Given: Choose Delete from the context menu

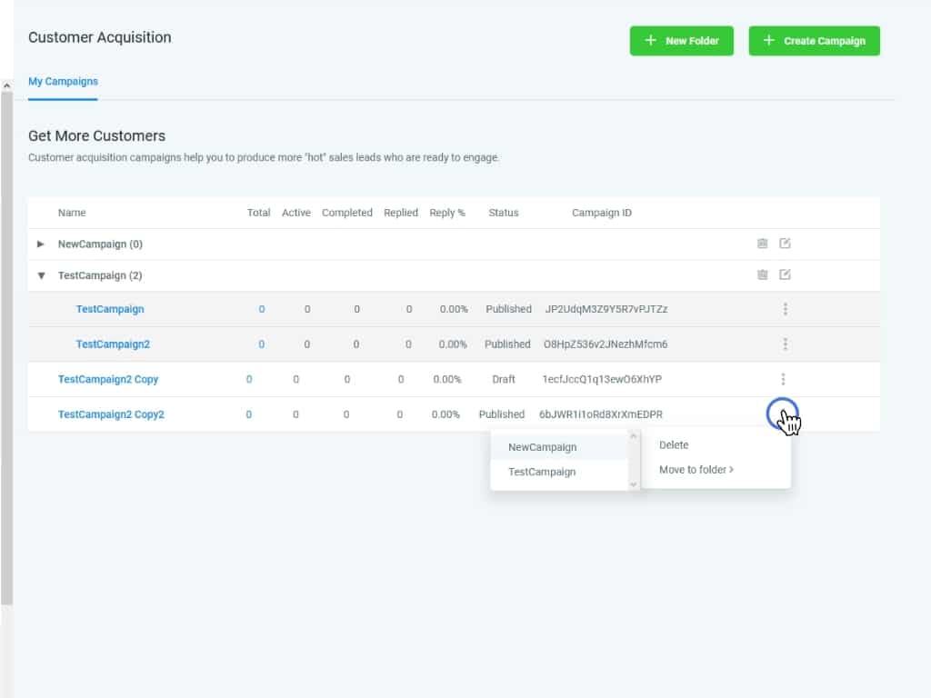Looking at the screenshot, I should coord(674,445).
